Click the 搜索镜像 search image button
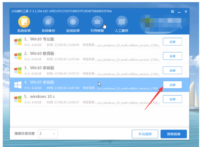 [174, 134]
